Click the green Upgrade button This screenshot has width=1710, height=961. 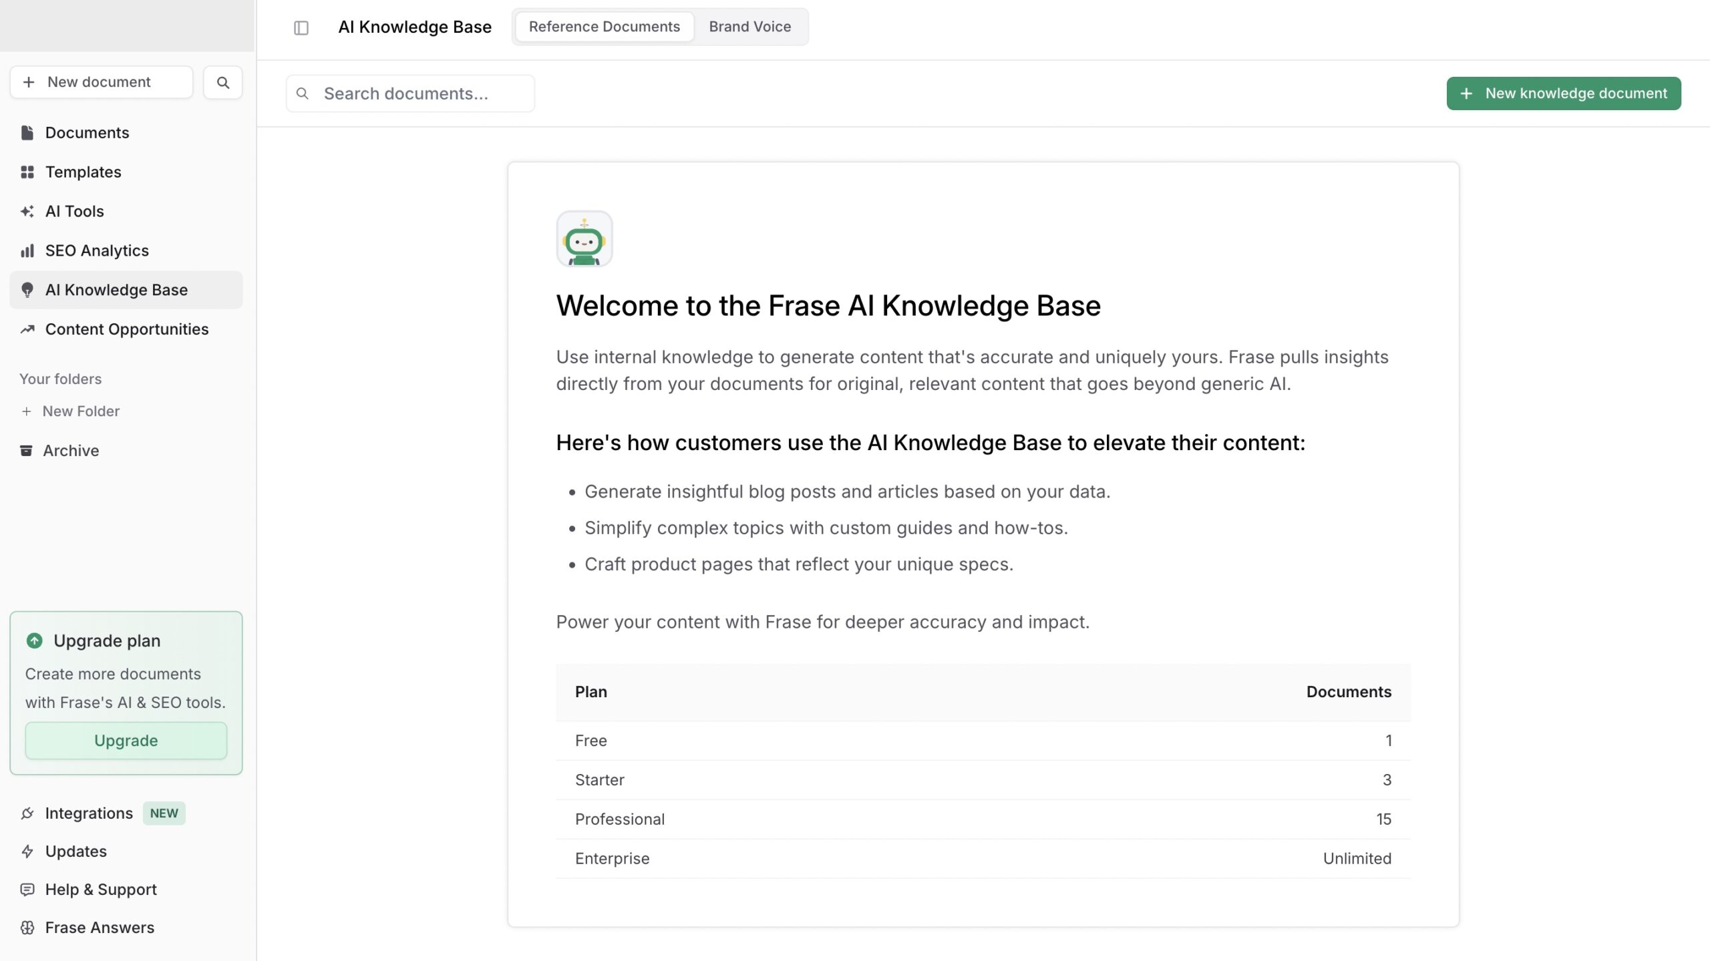126,741
